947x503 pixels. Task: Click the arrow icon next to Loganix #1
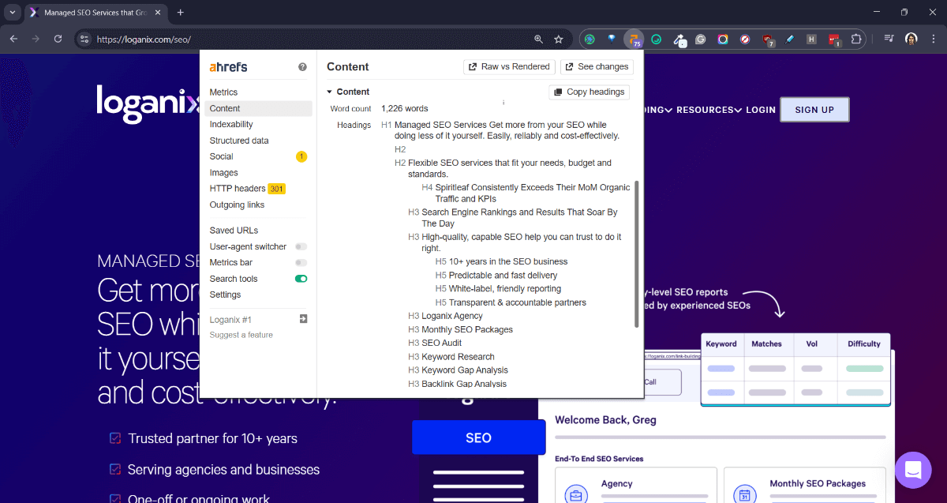tap(303, 319)
